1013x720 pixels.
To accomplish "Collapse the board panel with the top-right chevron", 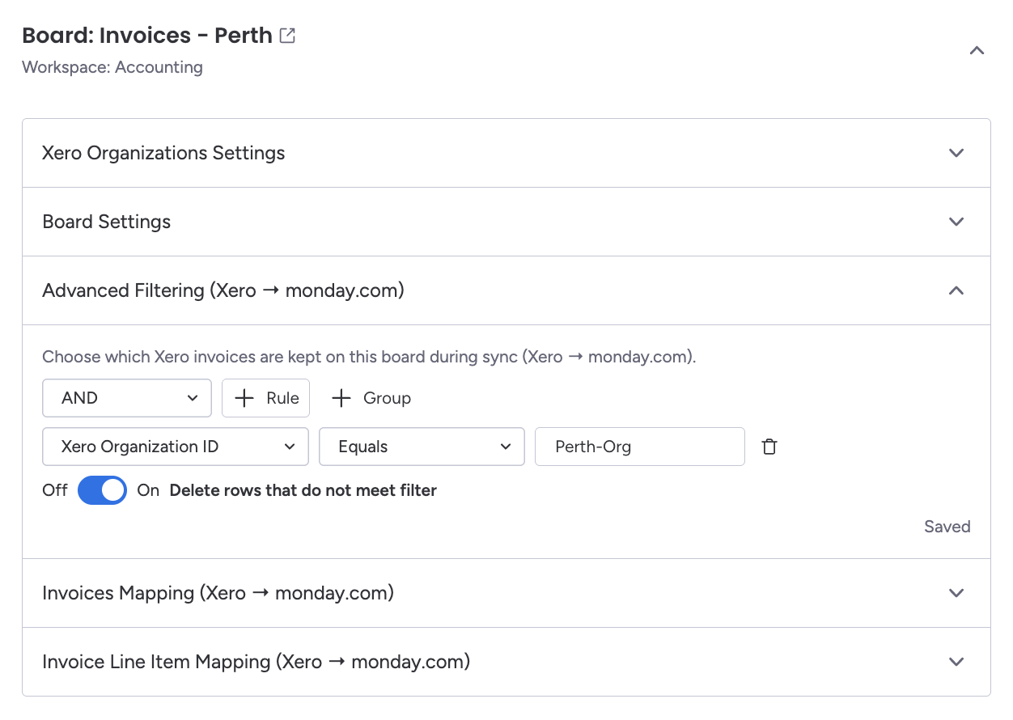I will [x=977, y=51].
